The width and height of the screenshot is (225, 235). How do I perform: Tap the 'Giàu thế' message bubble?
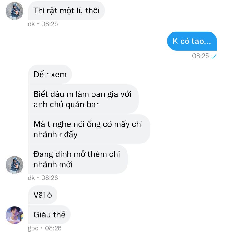[x=49, y=214]
